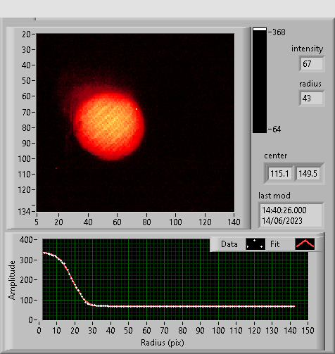Click the 134 Y-axis end scale marker
The width and height of the screenshot is (335, 354).
tap(25, 212)
